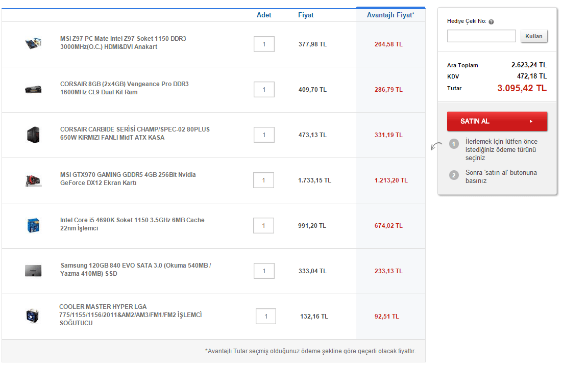Open the Corsair Carbide case thumbnail

33,135
